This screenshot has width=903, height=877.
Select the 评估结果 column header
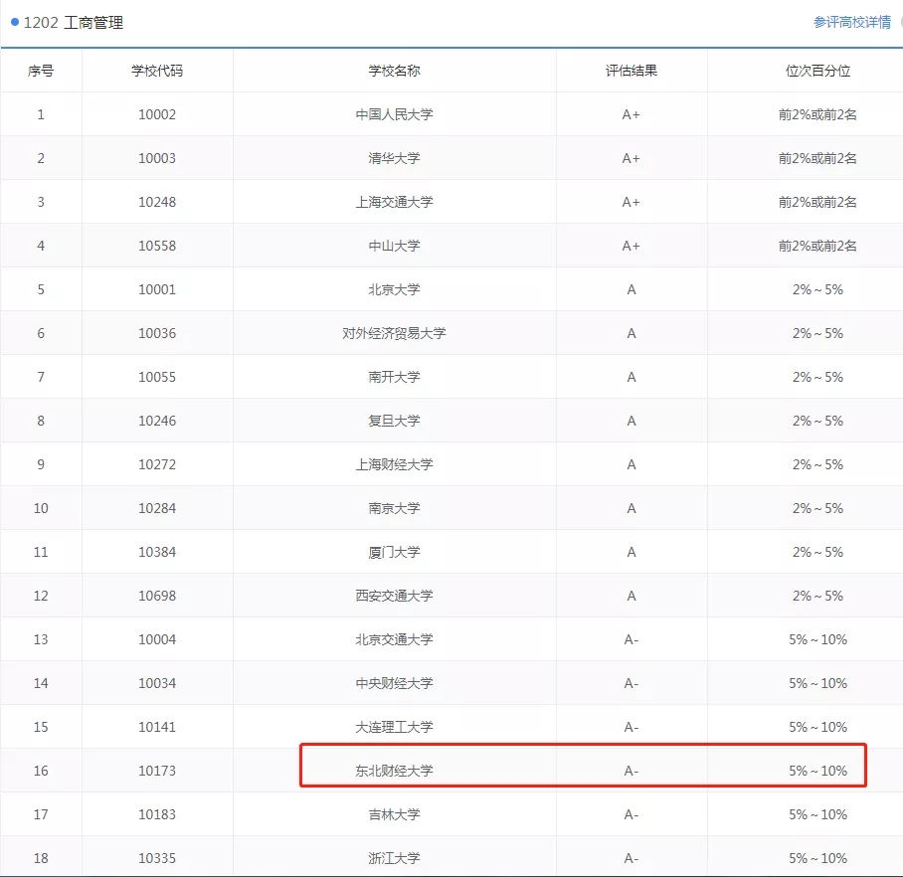point(631,70)
